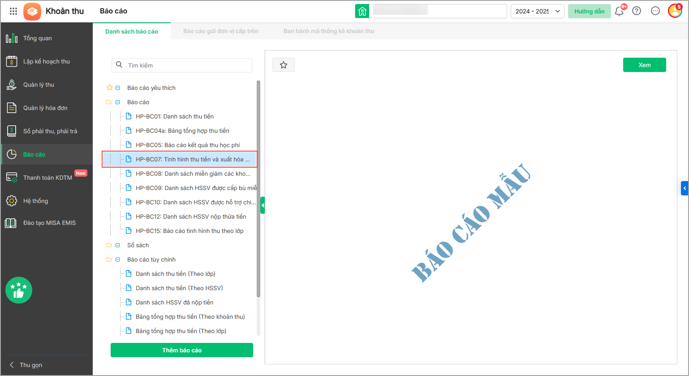This screenshot has width=689, height=376.
Task: Click the Sổ phải thu, phải trả icon
Action: pos(12,131)
